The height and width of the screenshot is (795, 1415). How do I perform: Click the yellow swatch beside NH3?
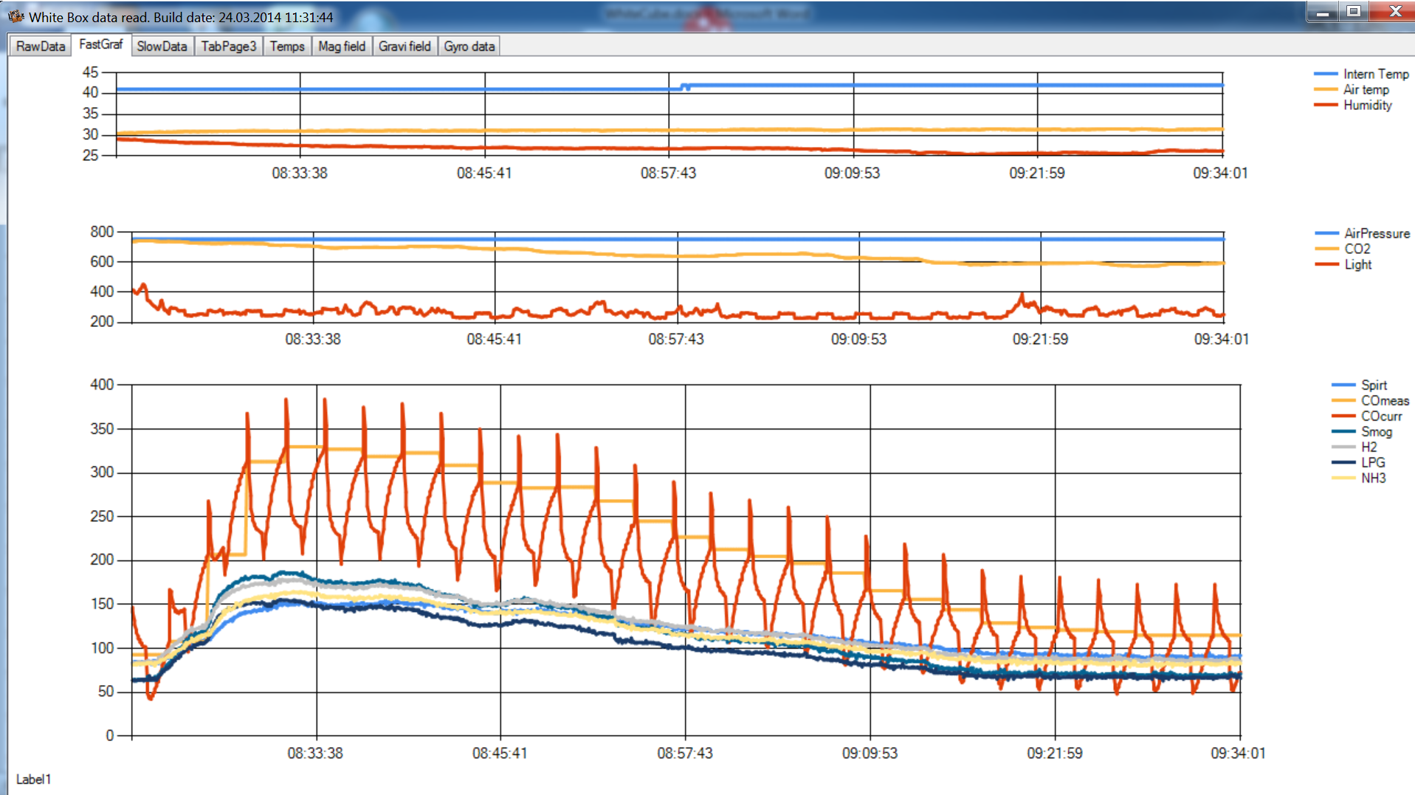(x=1344, y=478)
